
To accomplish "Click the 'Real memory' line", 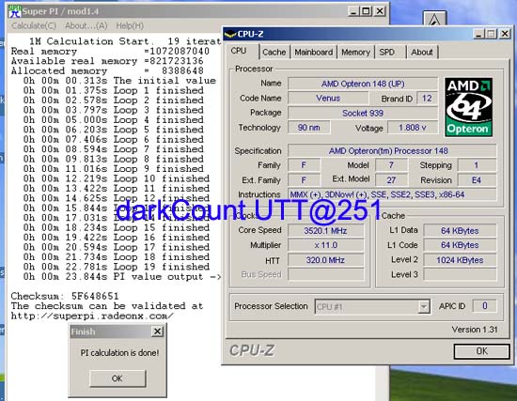I will point(110,51).
